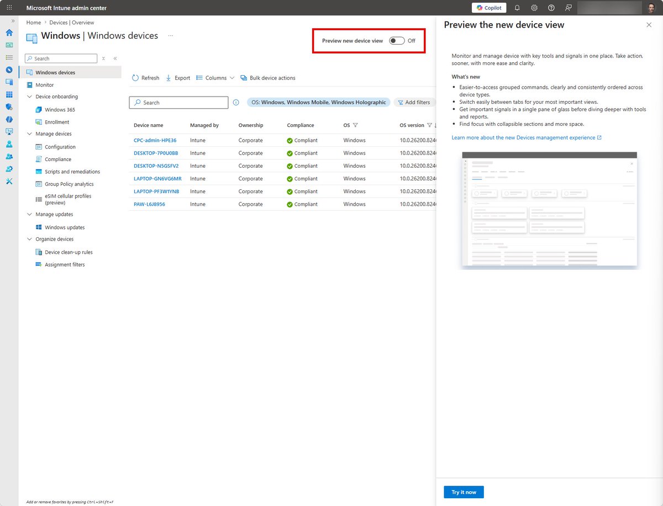Open device PAW-L6J8956

(149, 204)
